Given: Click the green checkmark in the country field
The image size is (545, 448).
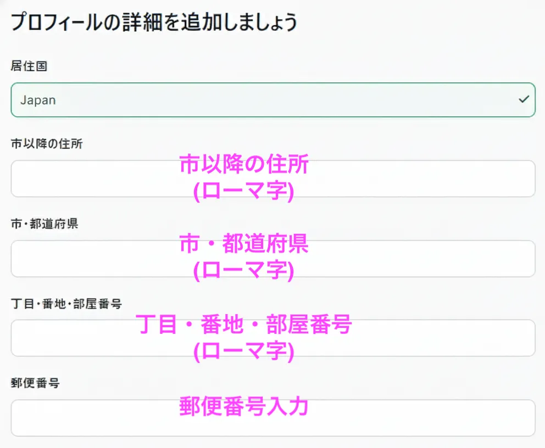Looking at the screenshot, I should (524, 100).
